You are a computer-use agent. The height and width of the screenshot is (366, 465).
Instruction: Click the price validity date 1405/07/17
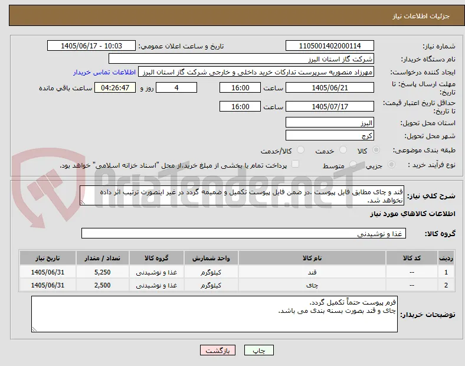point(330,106)
